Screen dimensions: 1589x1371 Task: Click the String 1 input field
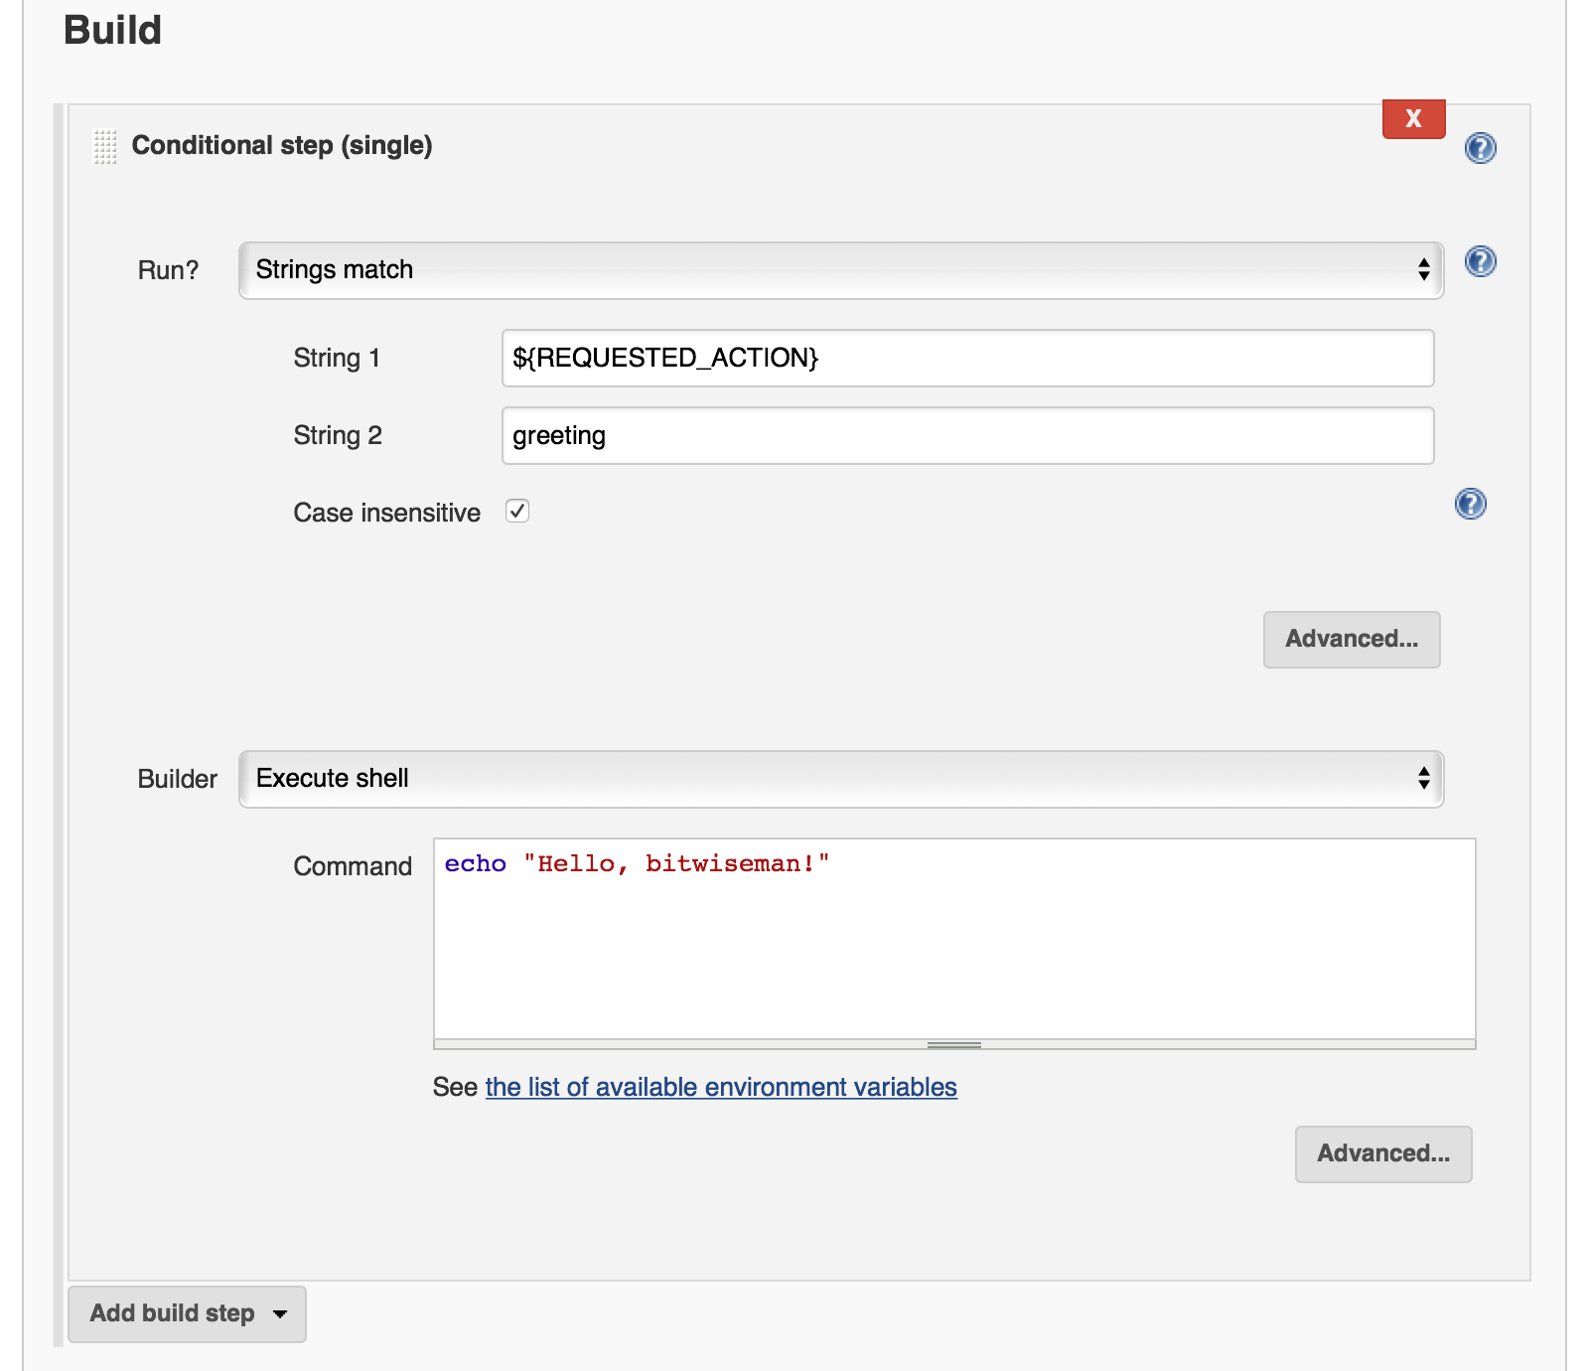967,359
